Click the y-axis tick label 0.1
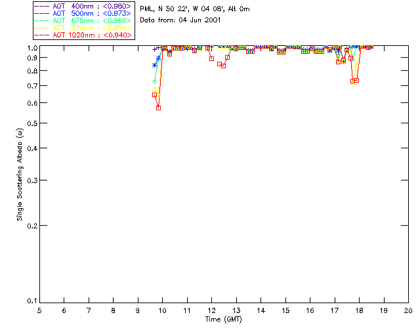The height and width of the screenshot is (336, 420). pyautogui.click(x=32, y=301)
